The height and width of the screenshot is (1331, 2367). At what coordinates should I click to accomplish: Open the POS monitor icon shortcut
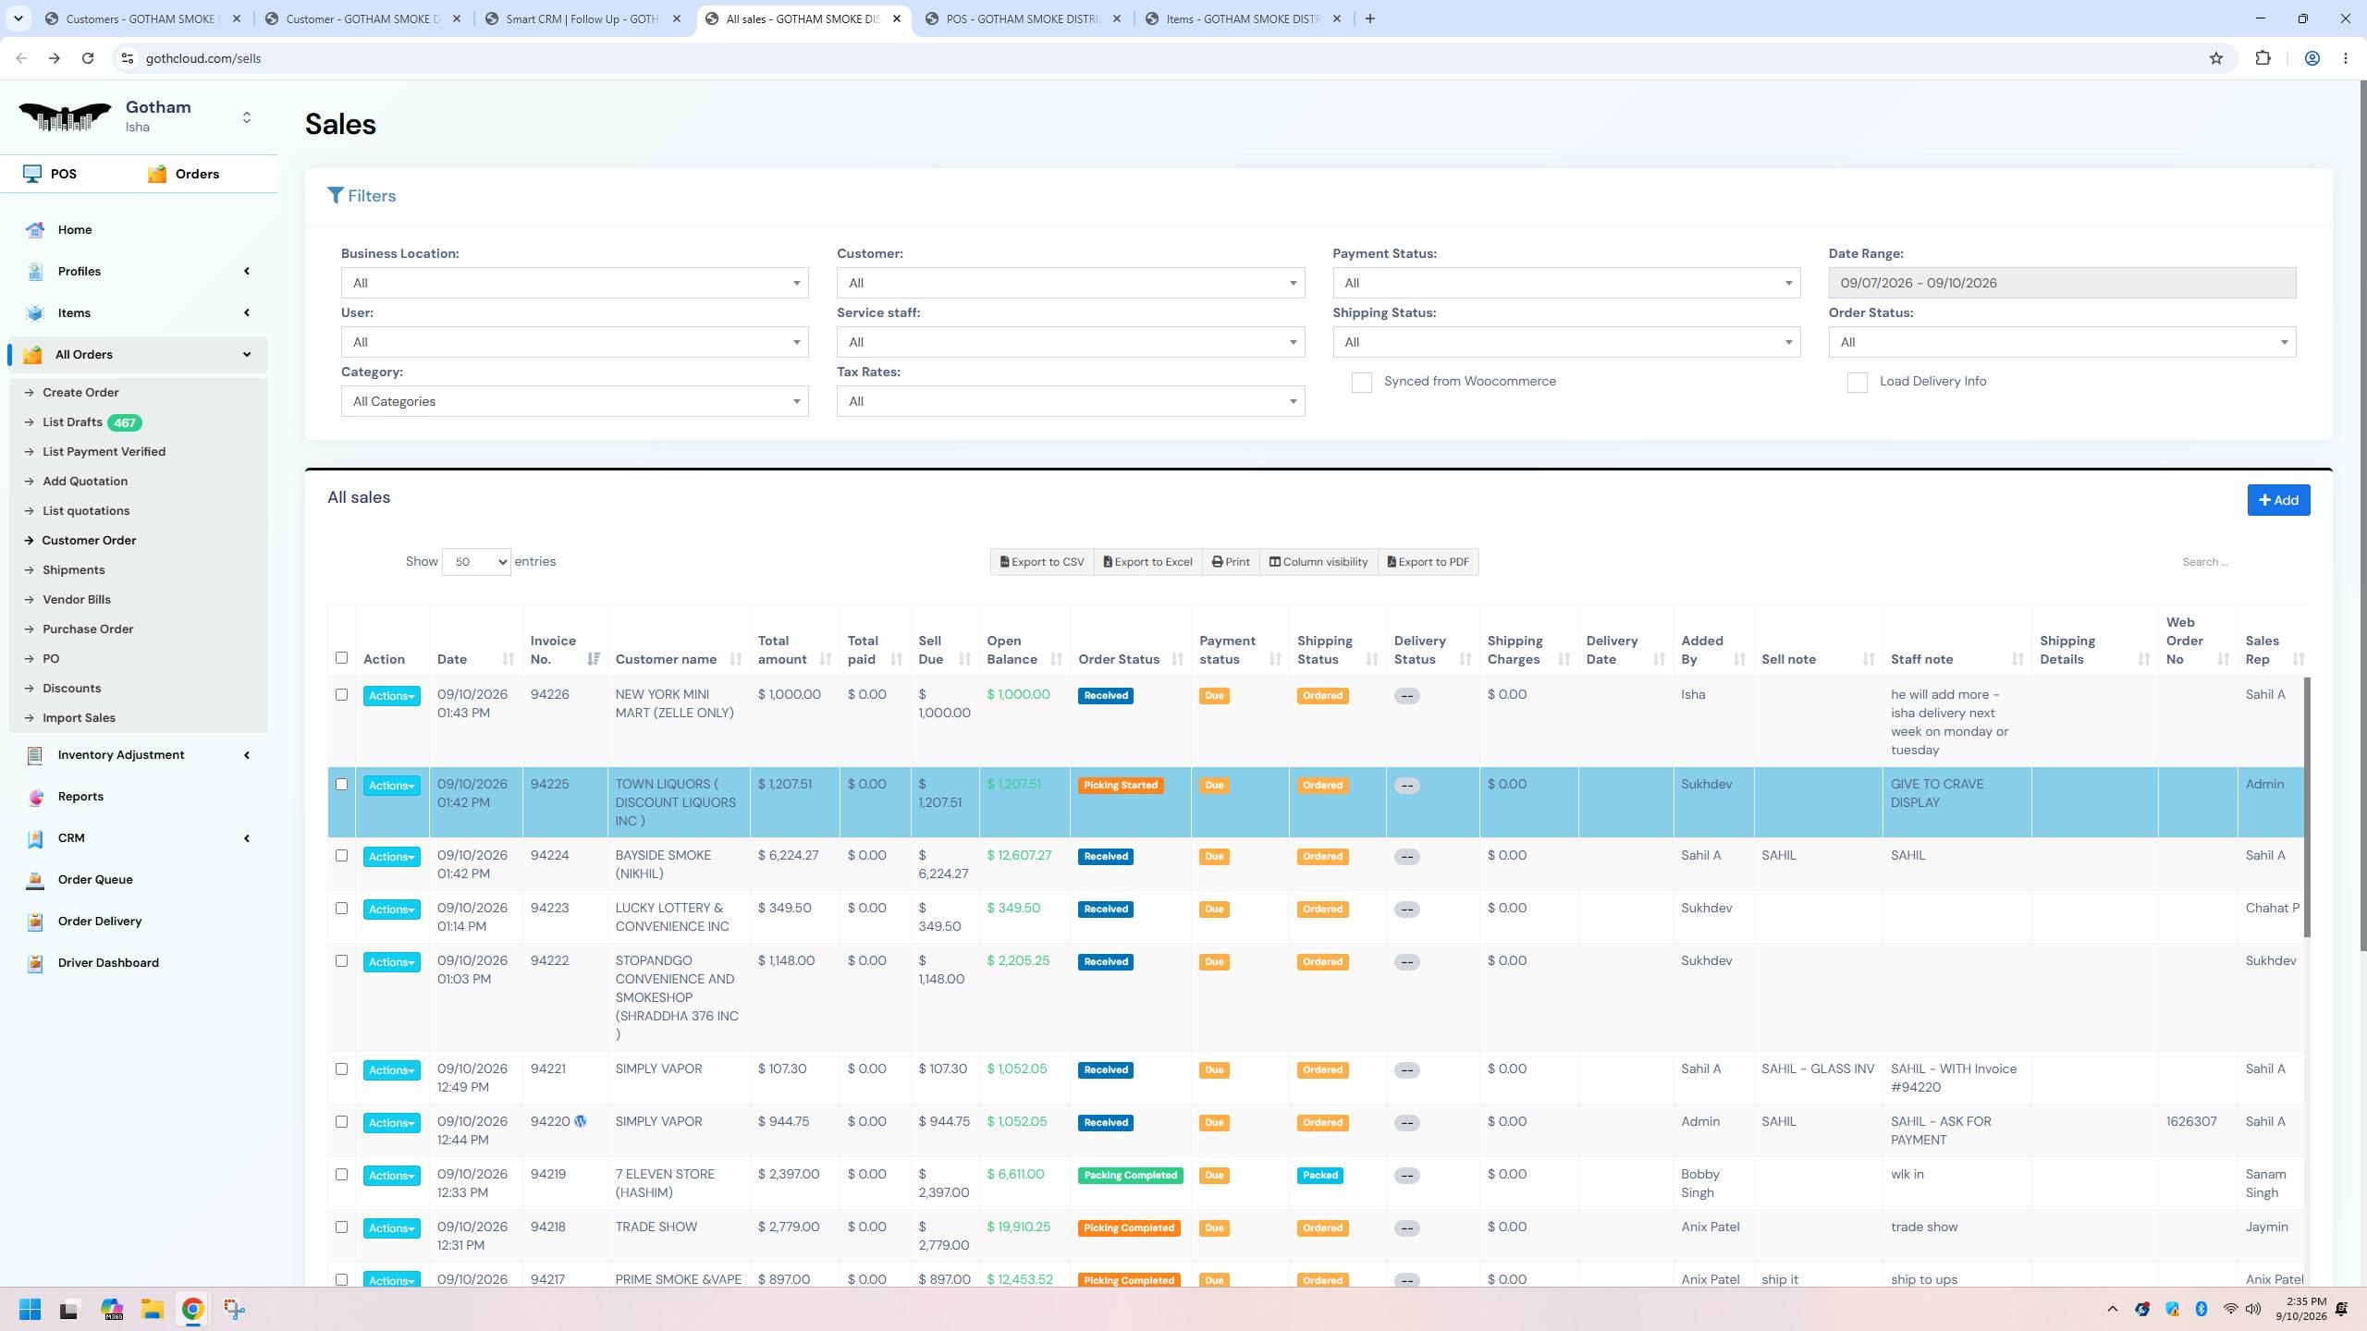[32, 174]
